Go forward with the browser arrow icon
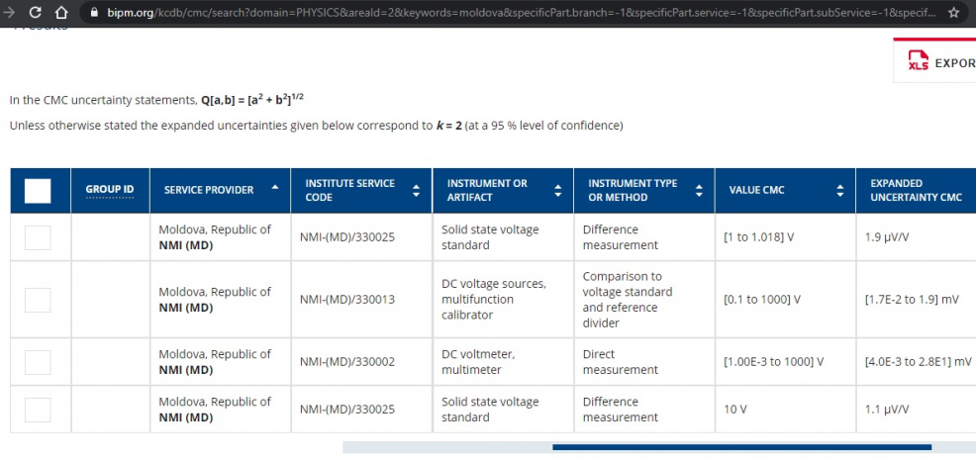Image resolution: width=976 pixels, height=460 pixels. 8,13
